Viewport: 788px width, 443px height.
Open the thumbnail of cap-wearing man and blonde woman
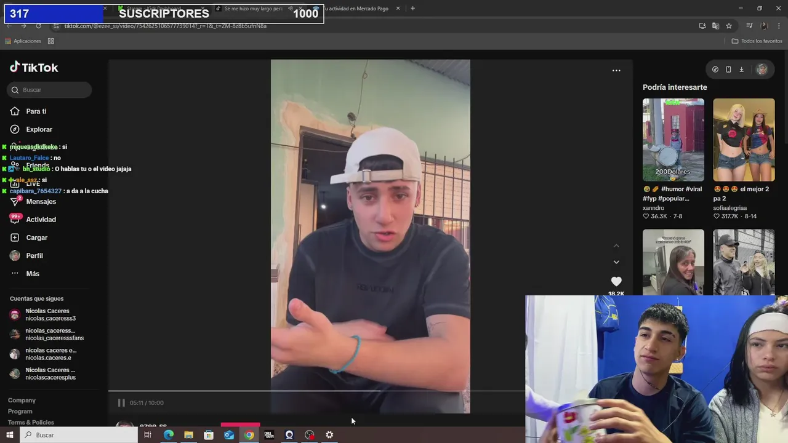click(744, 263)
